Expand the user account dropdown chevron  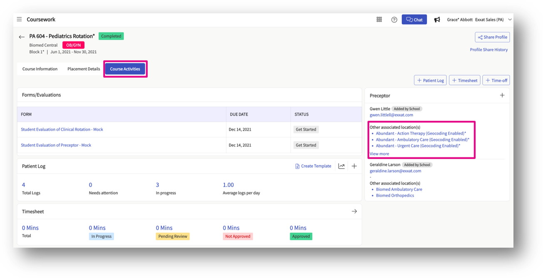click(510, 20)
